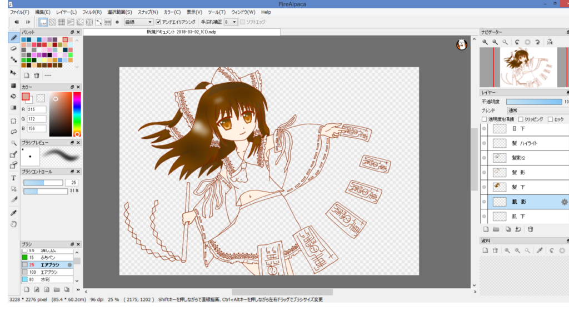Click palette panel scroll down arrow
Image resolution: width=569 pixels, height=316 pixels.
tap(77, 67)
